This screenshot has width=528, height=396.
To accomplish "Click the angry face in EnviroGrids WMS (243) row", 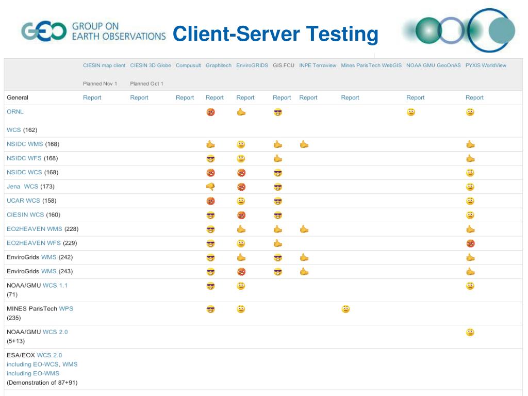I will 241,272.
